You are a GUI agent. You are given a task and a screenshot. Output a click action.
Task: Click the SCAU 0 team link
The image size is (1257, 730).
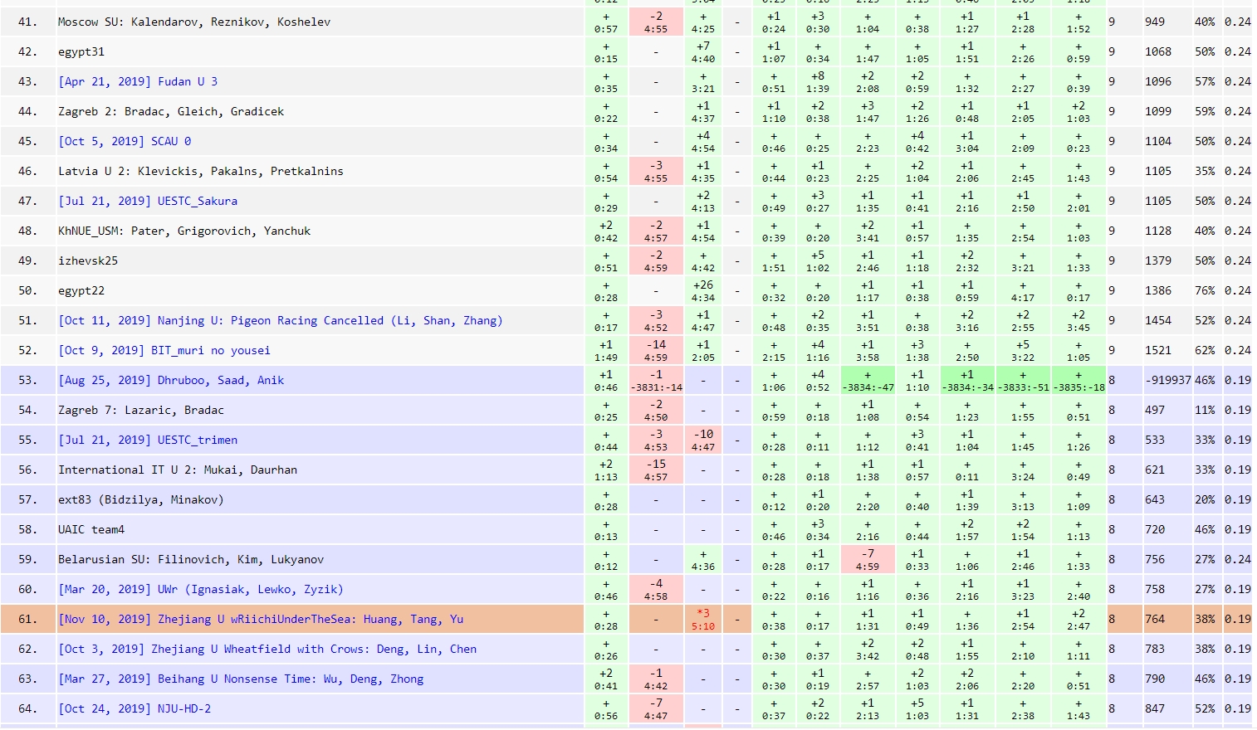click(x=125, y=141)
